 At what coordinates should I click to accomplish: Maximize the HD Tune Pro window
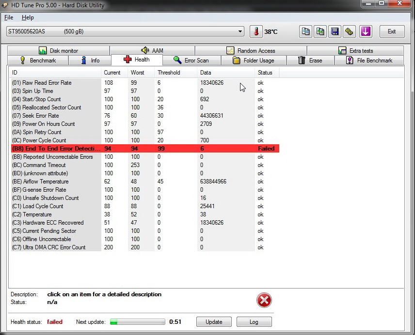click(x=382, y=3)
